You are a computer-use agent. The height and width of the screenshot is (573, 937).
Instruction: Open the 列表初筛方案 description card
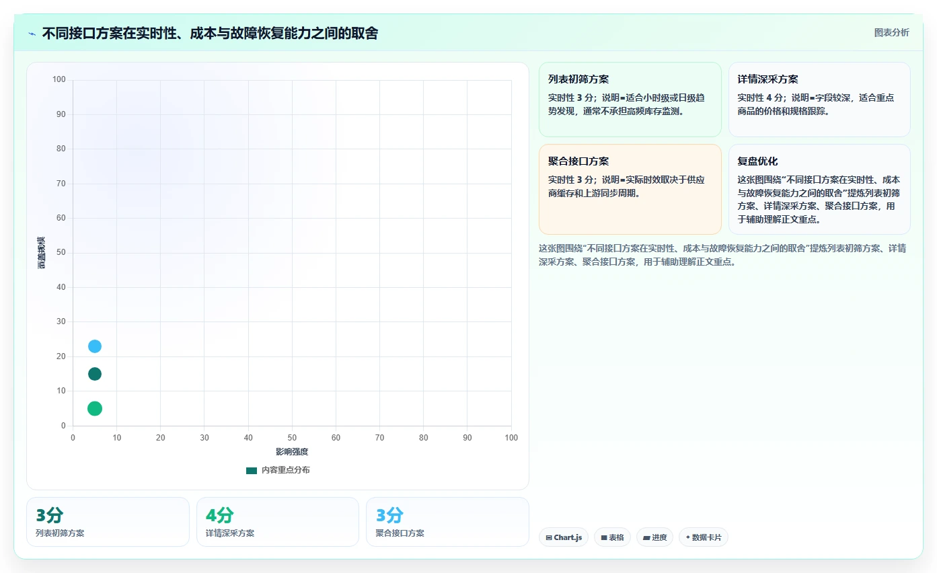pos(630,100)
